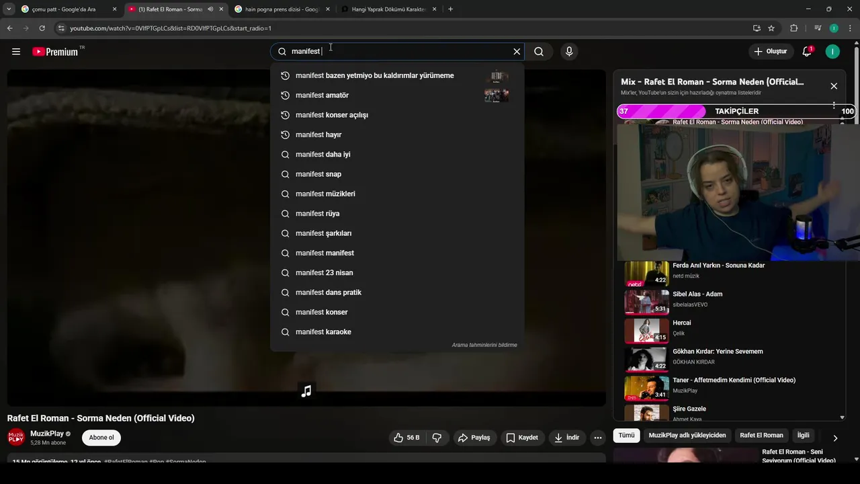Start voice search with microphone
The height and width of the screenshot is (484, 860).
[x=569, y=52]
